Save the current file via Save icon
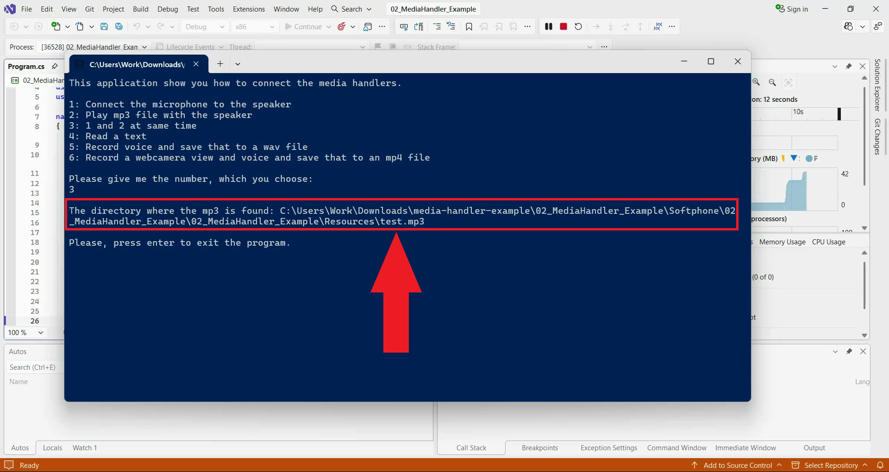Screen dimensions: 889x472 pos(104,26)
